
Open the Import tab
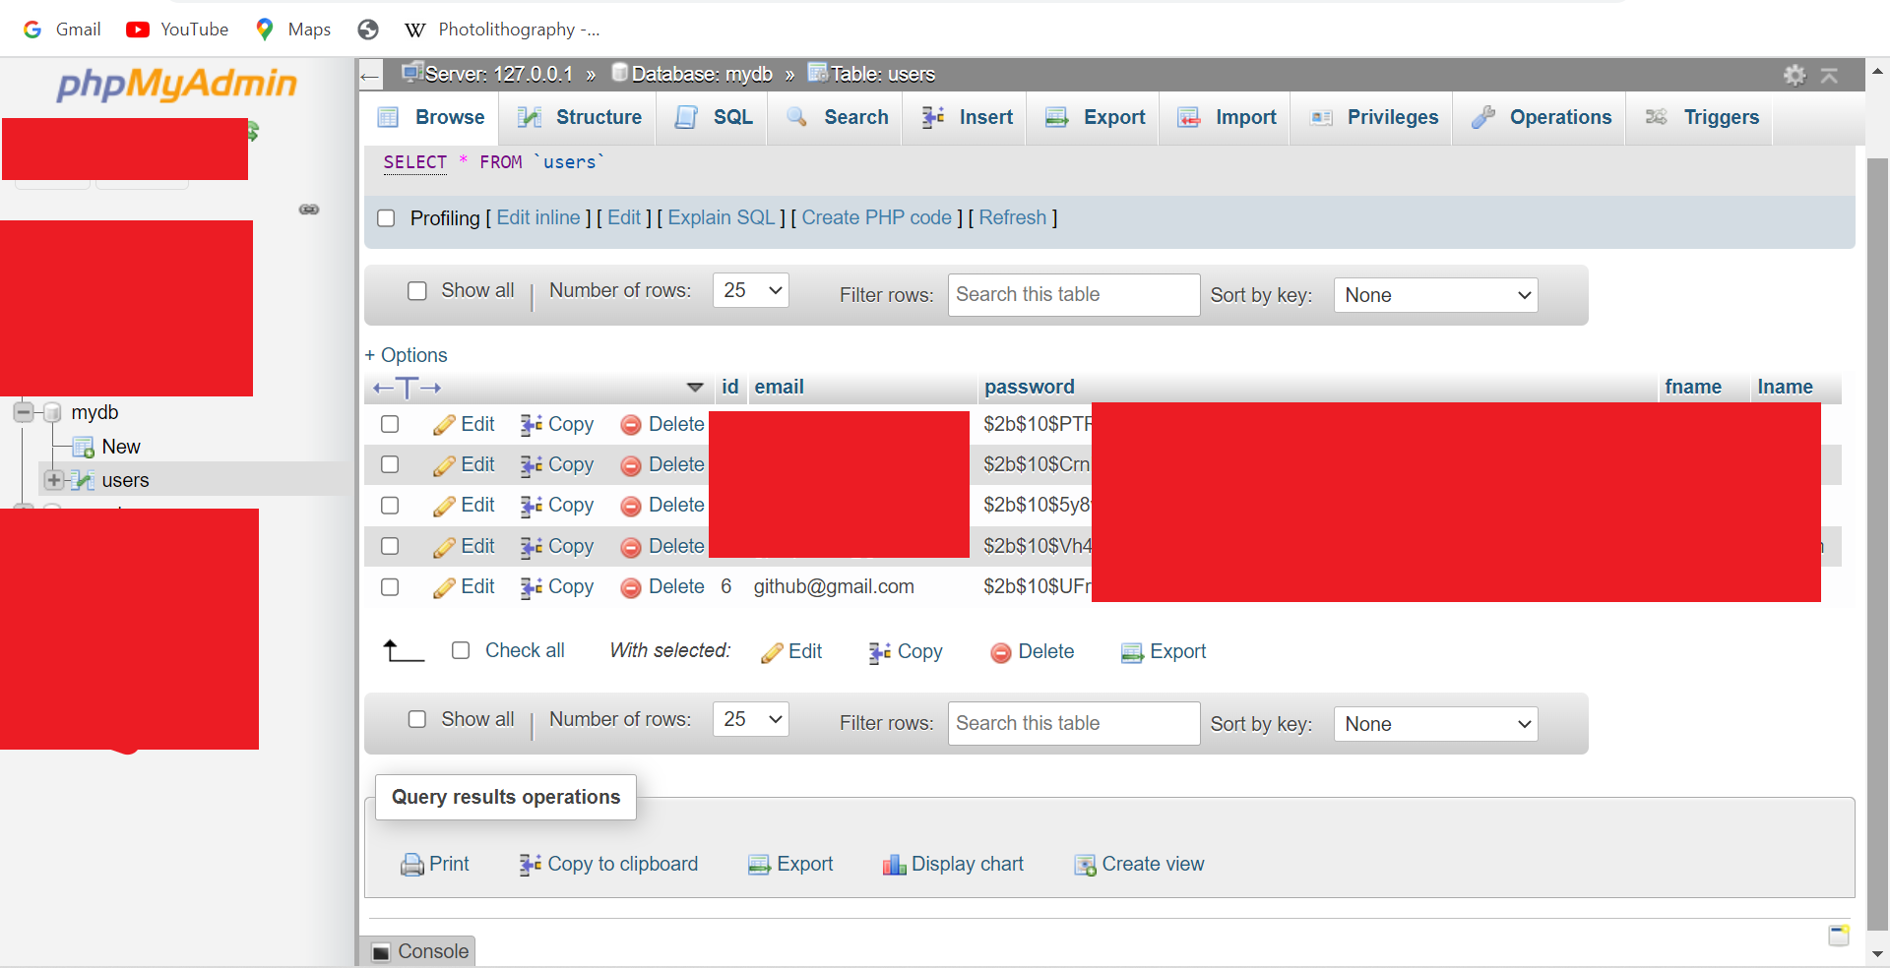click(x=1227, y=117)
